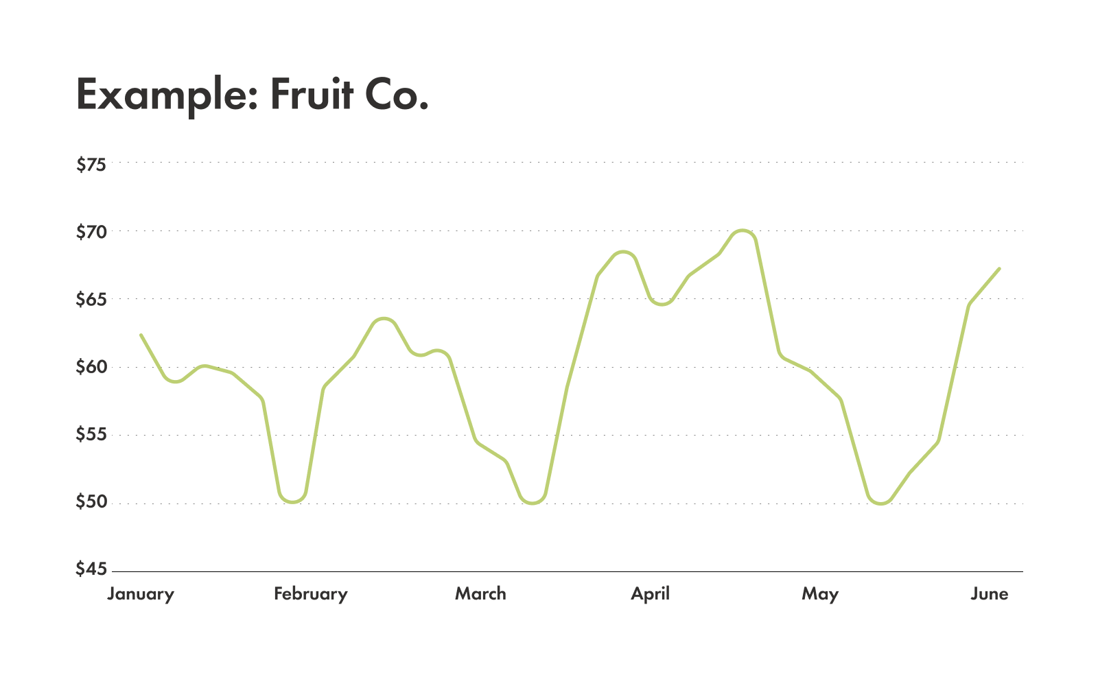
Task: Click the $65 y-axis label
Action: click(x=91, y=300)
